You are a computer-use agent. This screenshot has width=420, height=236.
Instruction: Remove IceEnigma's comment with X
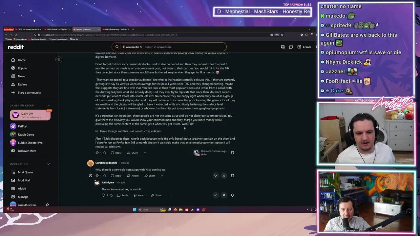point(224,195)
